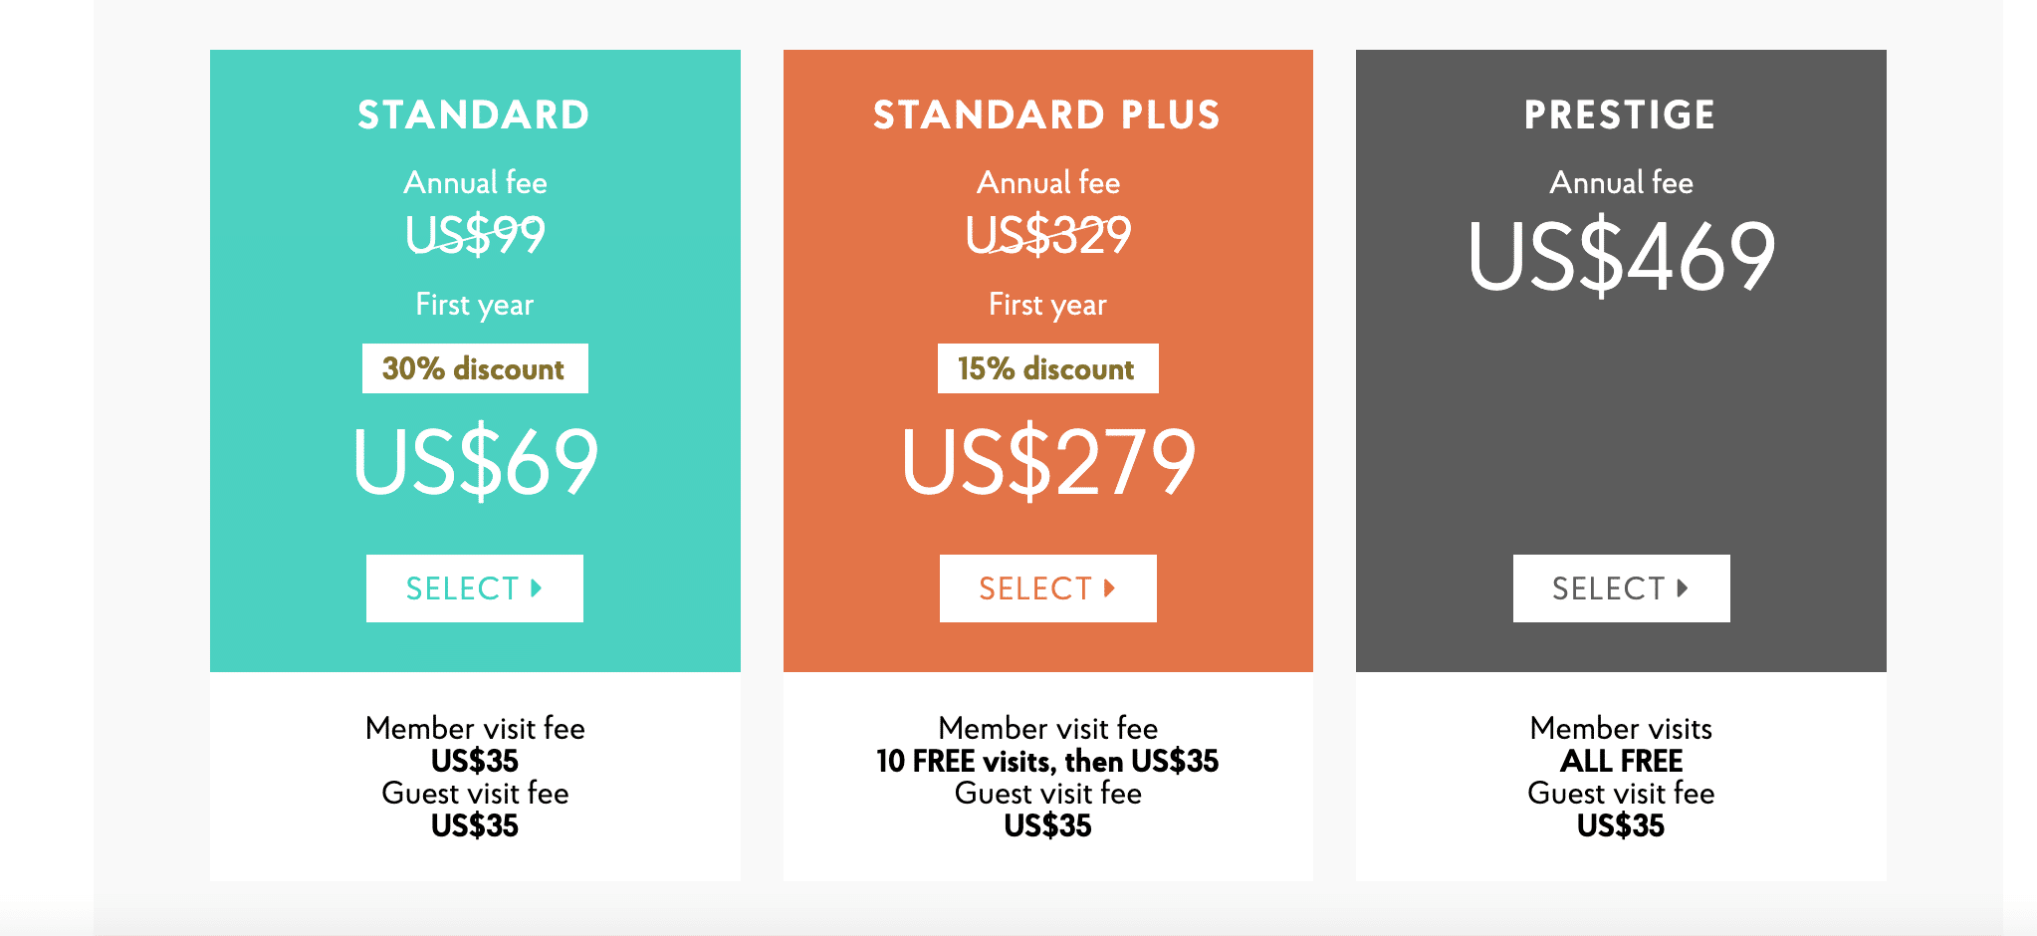The width and height of the screenshot is (2037, 936).
Task: Click the ALL FREE member visits text
Action: coord(1621,762)
